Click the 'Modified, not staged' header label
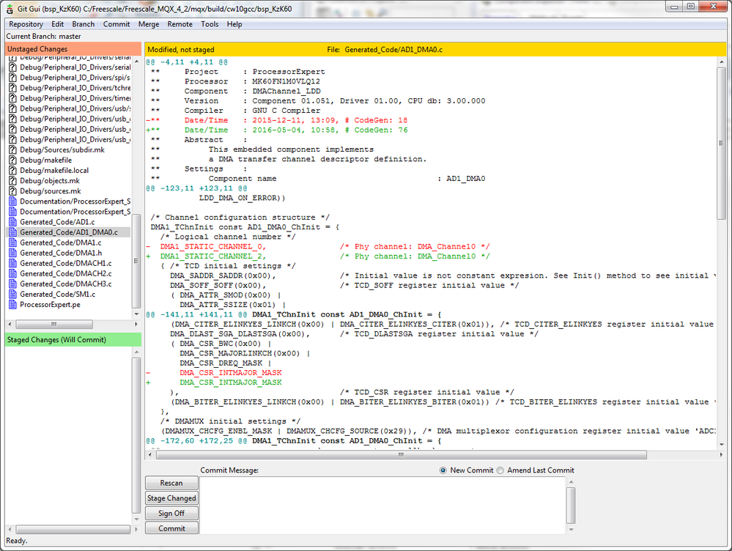Screen dimensions: 732x551 tap(181, 50)
